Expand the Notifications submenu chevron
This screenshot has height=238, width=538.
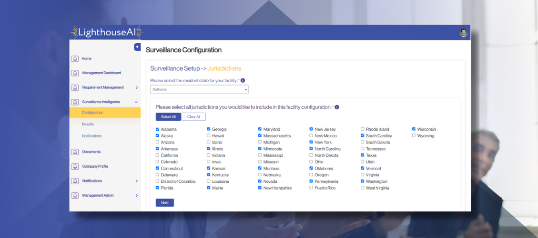pos(137,181)
